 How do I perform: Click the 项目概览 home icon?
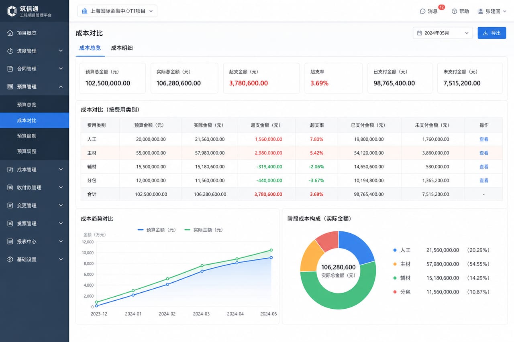tap(10, 33)
